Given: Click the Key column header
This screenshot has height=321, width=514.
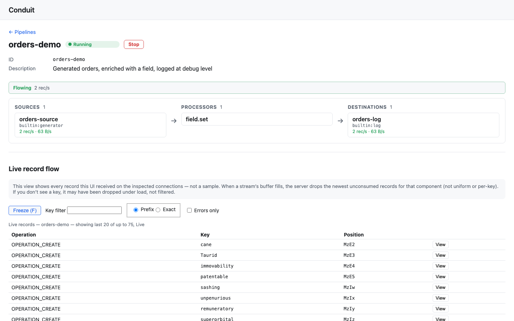Looking at the screenshot, I should click(x=205, y=235).
